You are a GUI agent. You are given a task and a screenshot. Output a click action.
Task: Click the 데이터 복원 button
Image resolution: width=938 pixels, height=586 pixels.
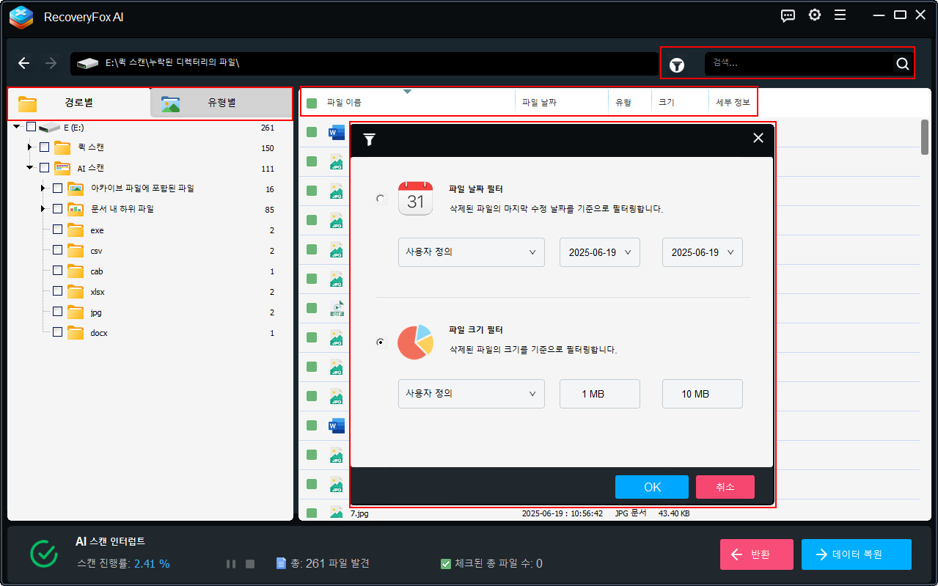click(856, 554)
